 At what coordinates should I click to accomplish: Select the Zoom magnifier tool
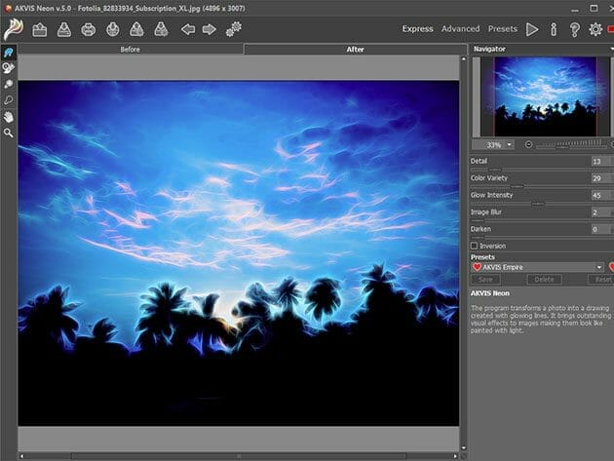[x=9, y=133]
